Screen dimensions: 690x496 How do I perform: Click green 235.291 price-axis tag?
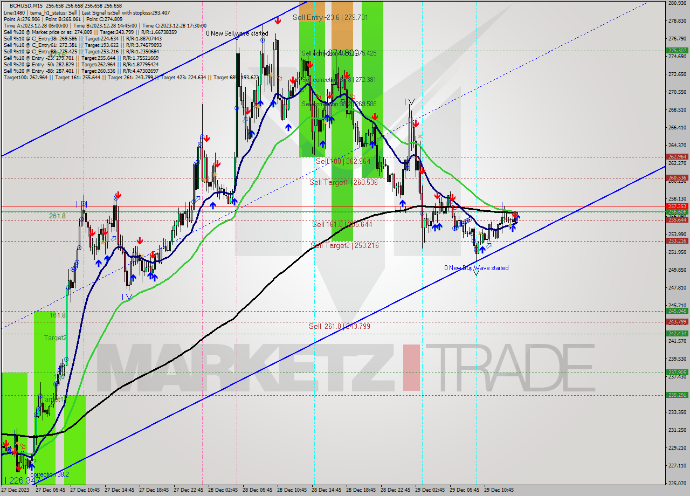(677, 395)
